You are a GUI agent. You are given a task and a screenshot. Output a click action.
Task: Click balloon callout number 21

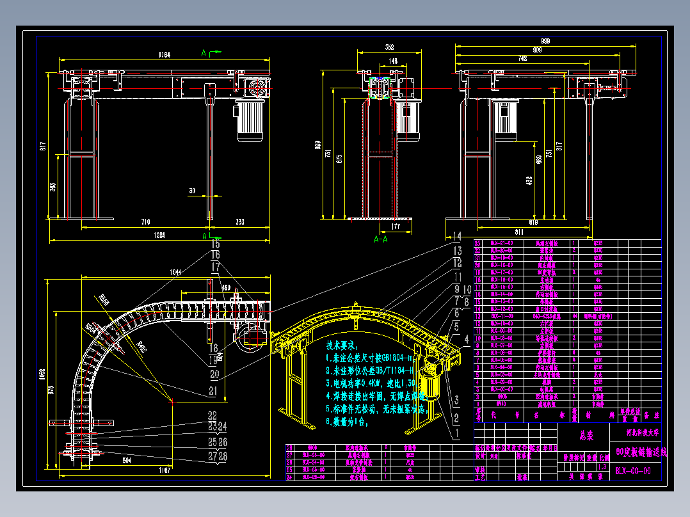(213, 391)
